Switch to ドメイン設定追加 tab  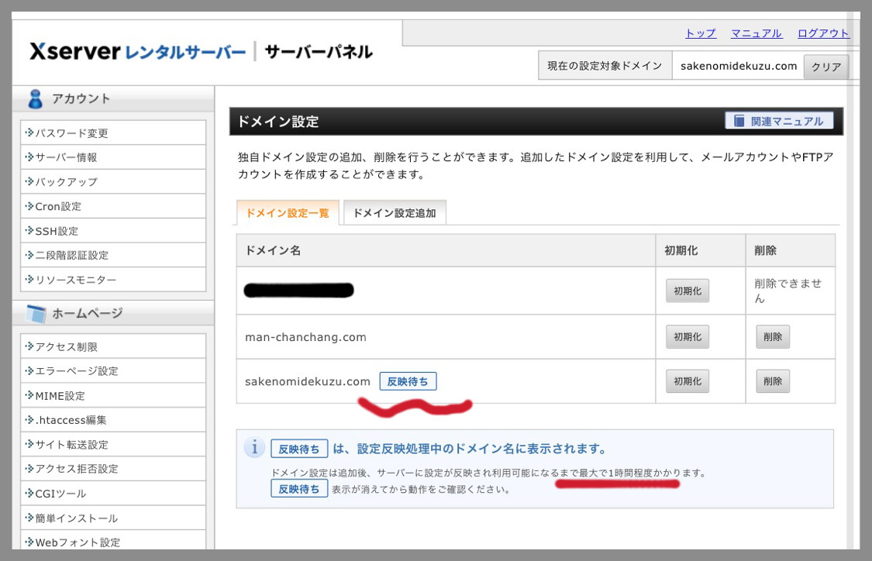395,213
